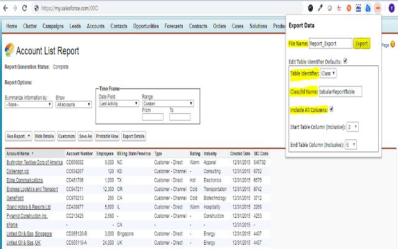Switch to the Campaigns tab
The height and width of the screenshot is (249, 398).
tap(53, 26)
